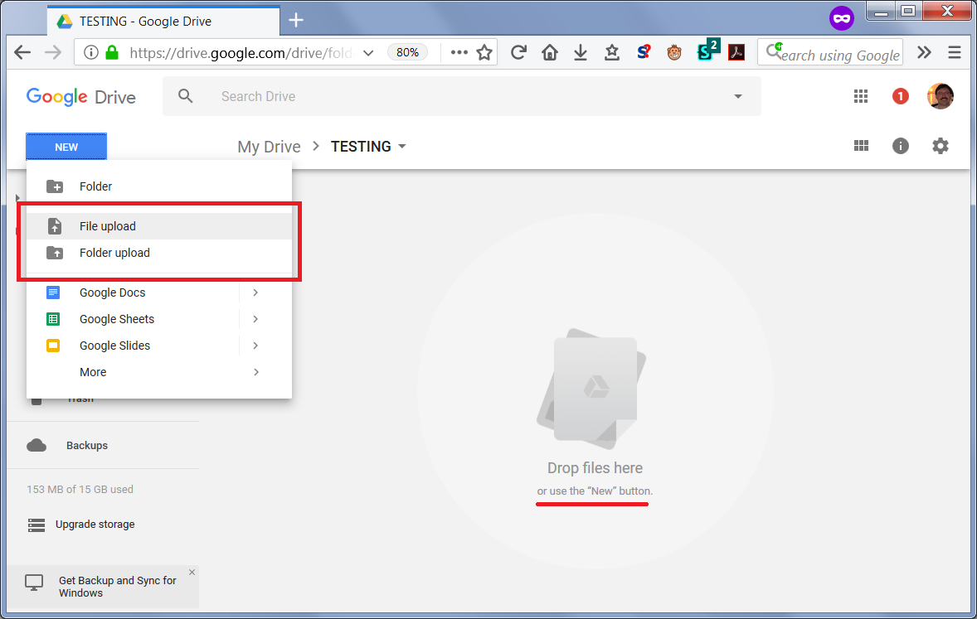Expand the More submenu arrow
Viewport: 977px width, 619px height.
[255, 372]
